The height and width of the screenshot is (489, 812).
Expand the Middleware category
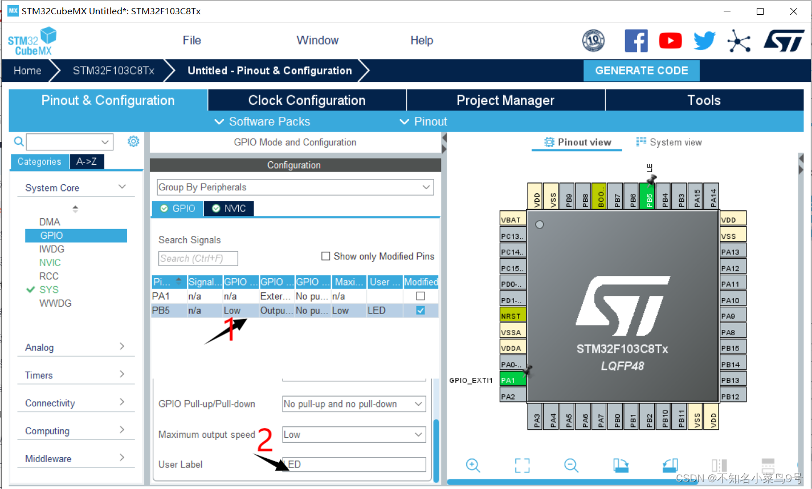coord(122,458)
